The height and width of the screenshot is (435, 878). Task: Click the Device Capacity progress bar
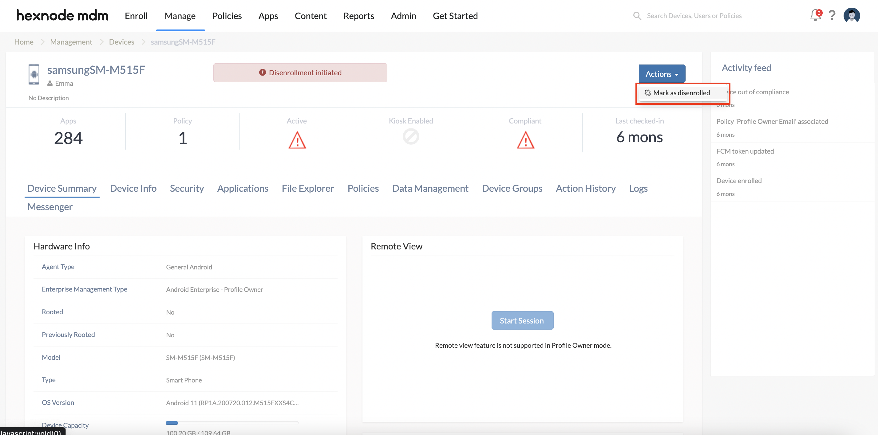[232, 423]
